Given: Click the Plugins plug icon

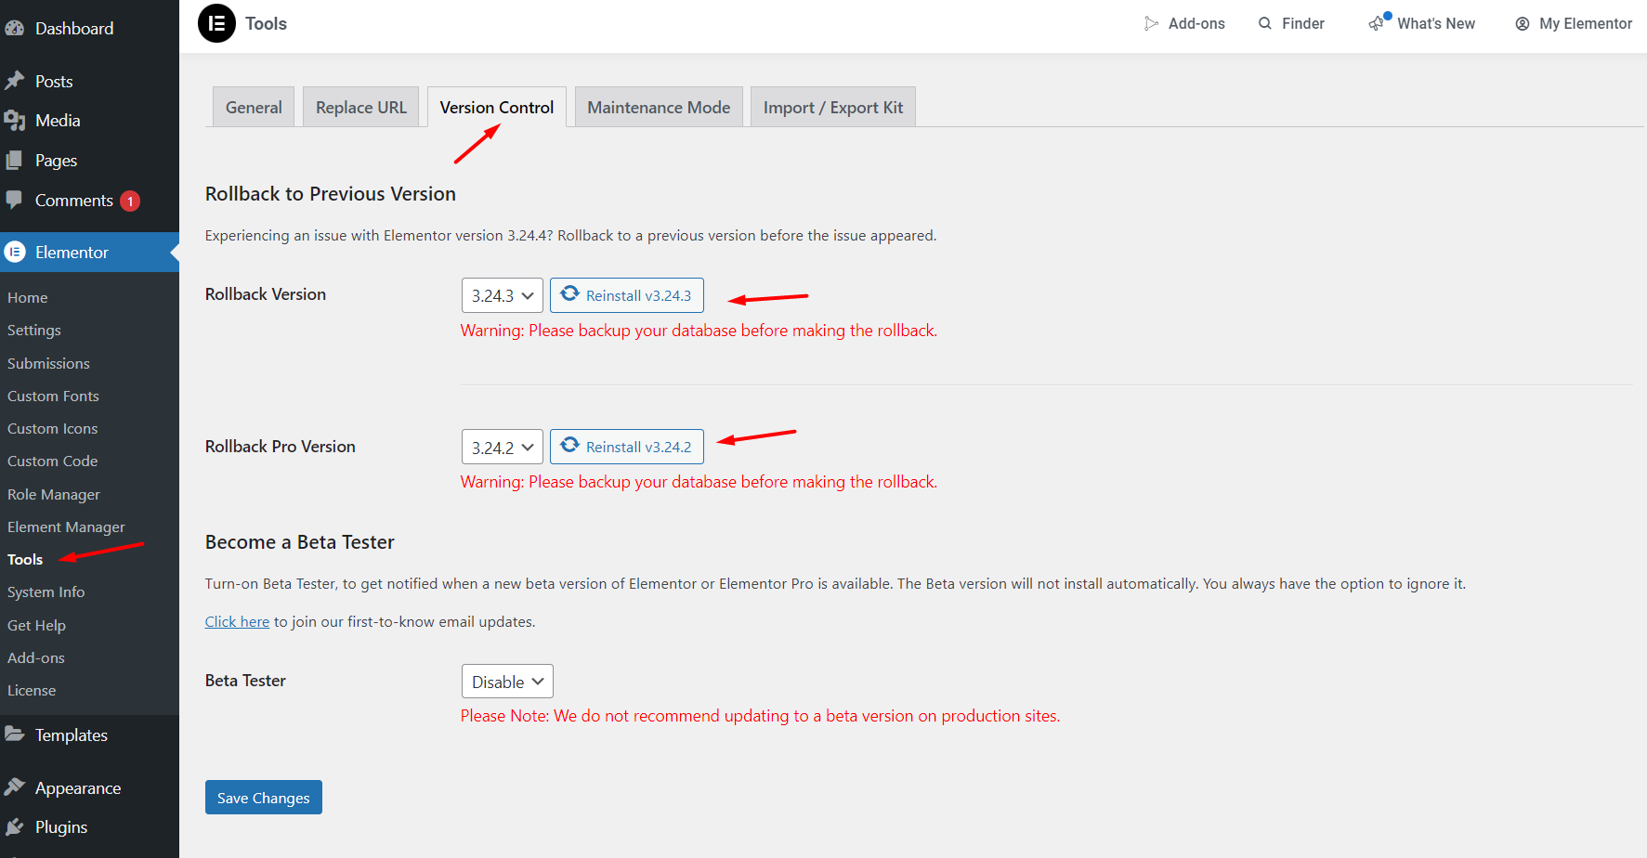Looking at the screenshot, I should tap(15, 826).
